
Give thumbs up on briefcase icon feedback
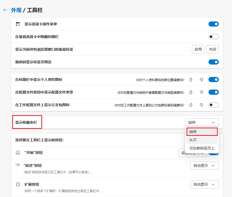191,105
